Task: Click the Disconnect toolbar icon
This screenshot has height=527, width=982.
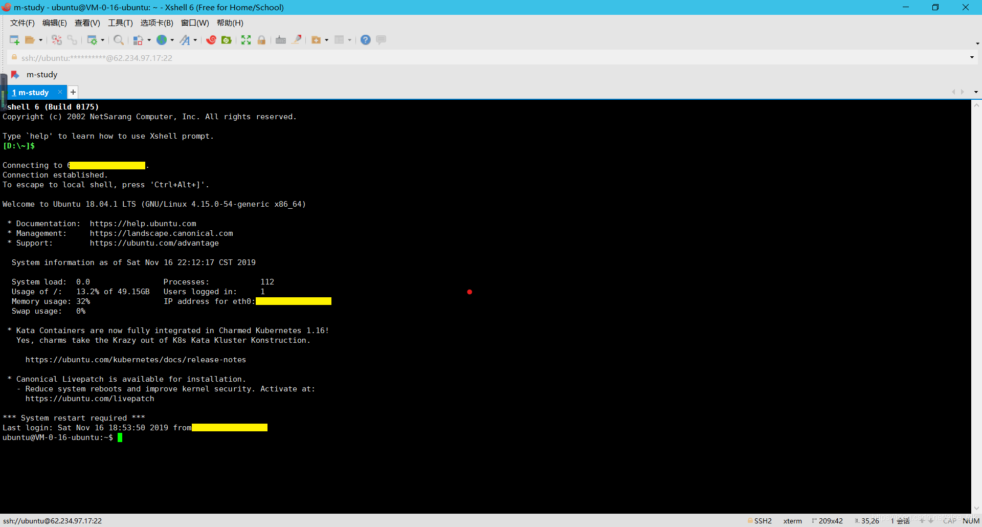Action: coord(57,40)
